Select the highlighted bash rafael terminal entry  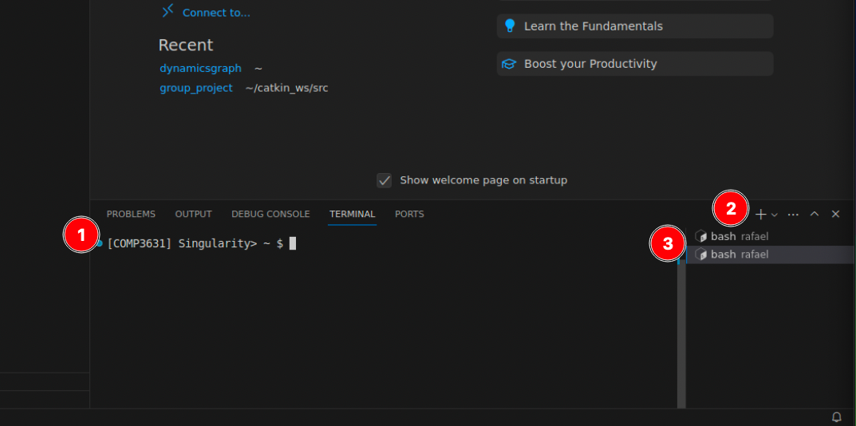coord(771,254)
